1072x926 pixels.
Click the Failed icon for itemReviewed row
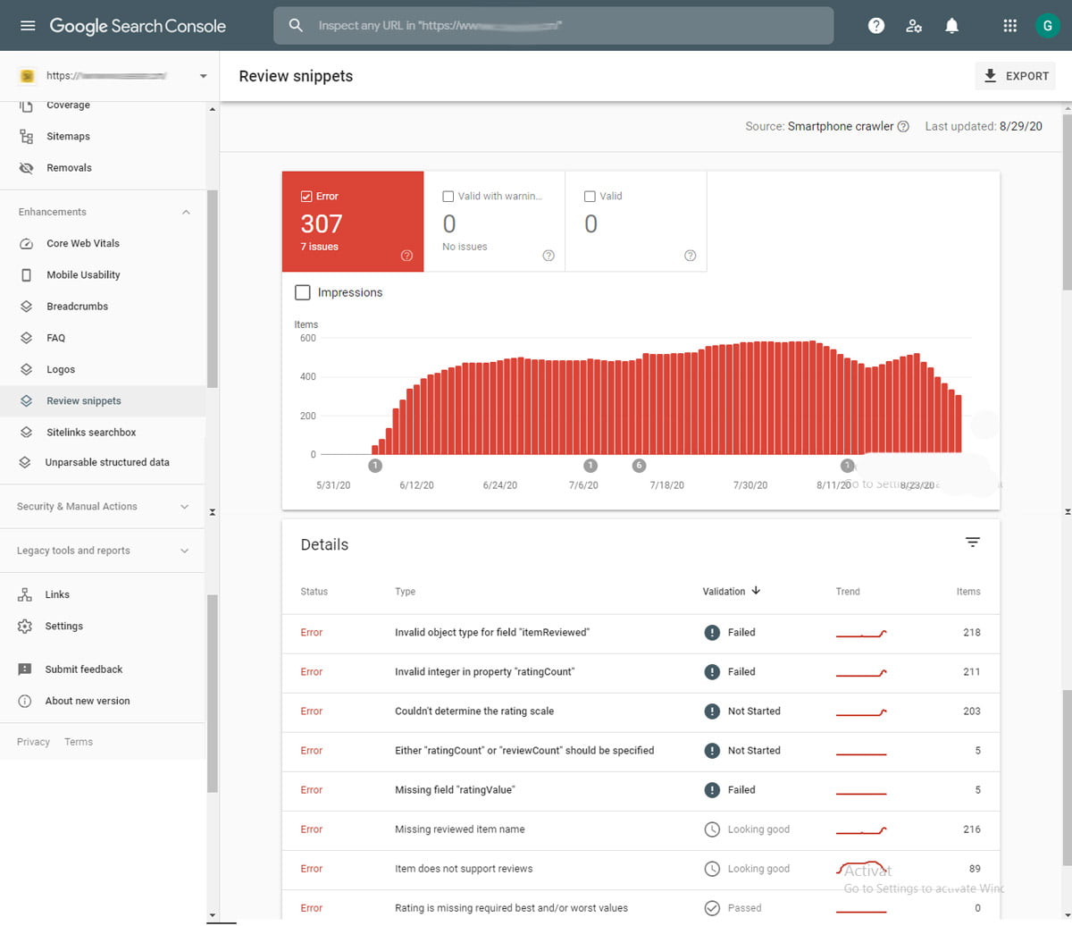pos(712,633)
